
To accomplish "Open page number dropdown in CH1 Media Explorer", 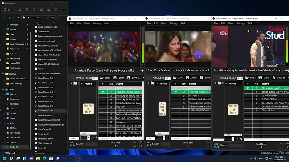I will [88, 138].
